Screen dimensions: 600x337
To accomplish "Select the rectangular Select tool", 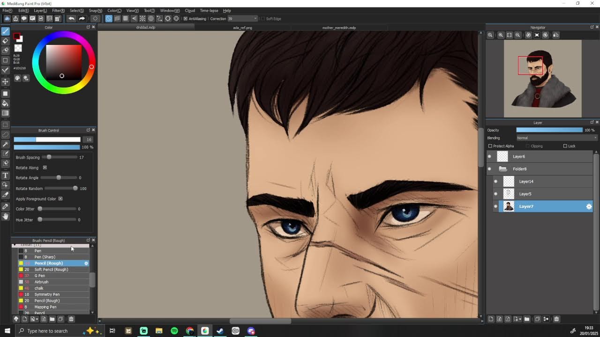I will click(x=6, y=125).
